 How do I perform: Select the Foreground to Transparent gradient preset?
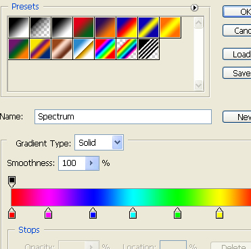pyautogui.click(x=41, y=27)
